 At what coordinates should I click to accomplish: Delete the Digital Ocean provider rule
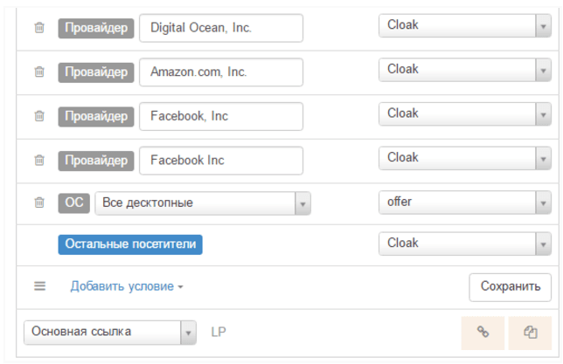[39, 28]
